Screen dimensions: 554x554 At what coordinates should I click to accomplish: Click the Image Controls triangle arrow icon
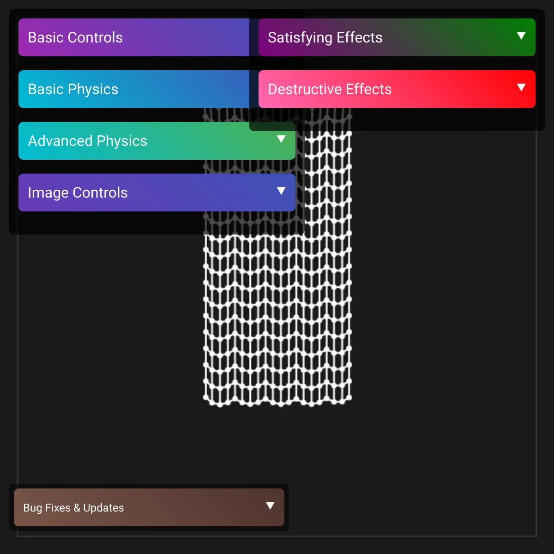click(x=281, y=191)
